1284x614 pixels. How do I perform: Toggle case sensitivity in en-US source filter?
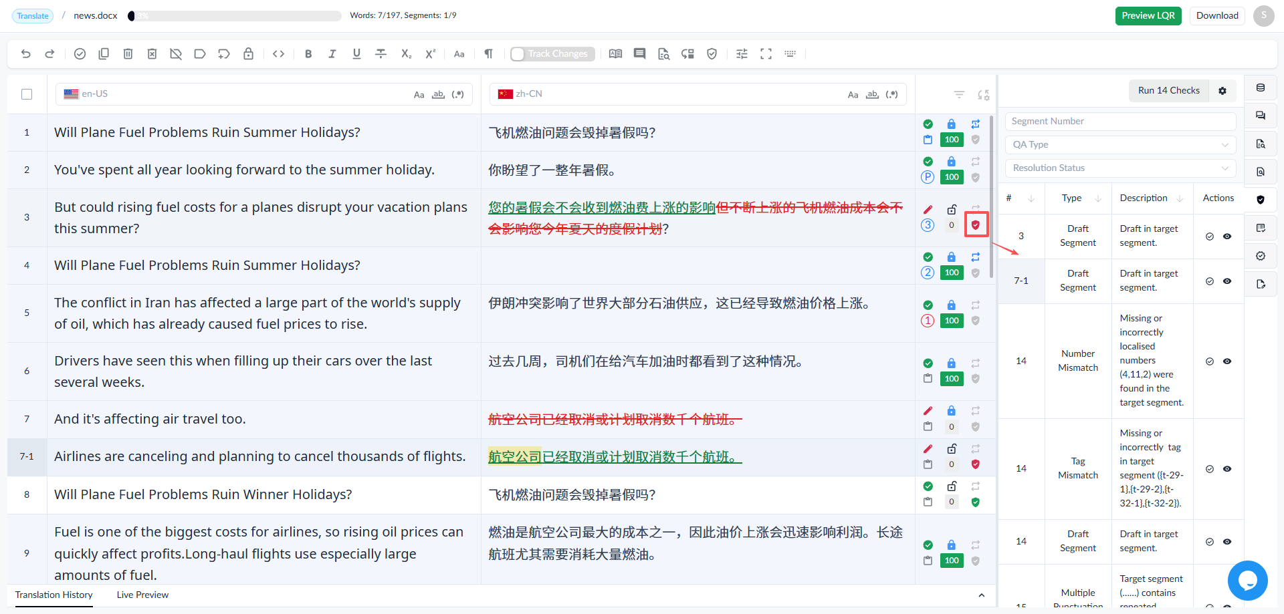(419, 95)
